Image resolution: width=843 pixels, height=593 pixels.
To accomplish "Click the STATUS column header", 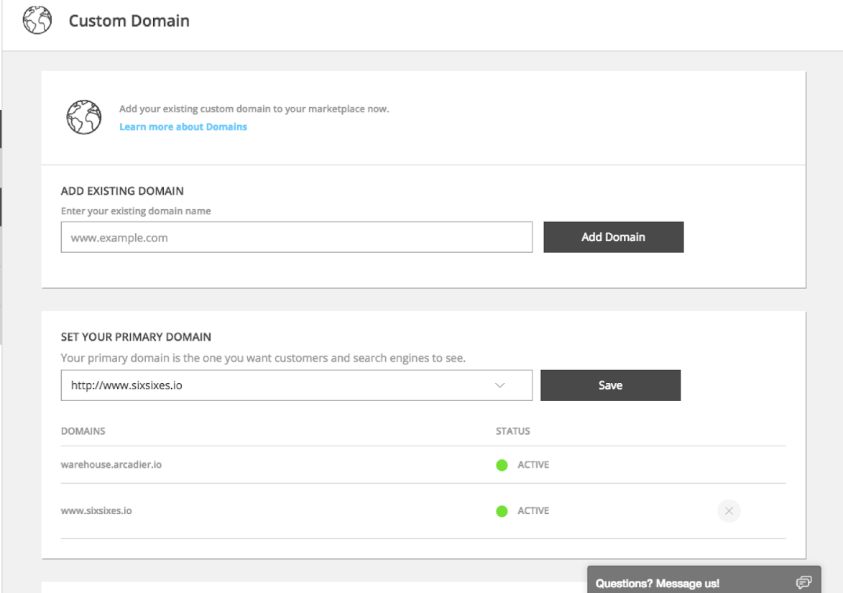I will pyautogui.click(x=513, y=431).
